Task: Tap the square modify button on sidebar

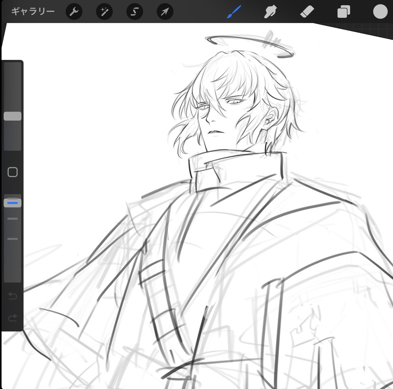Action: coord(13,172)
